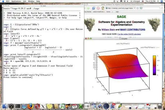Open Finder from the dock

tap(5, 106)
